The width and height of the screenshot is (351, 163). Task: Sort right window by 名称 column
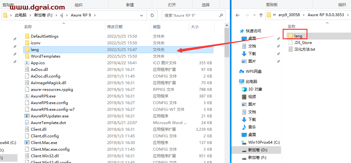coord(292,27)
